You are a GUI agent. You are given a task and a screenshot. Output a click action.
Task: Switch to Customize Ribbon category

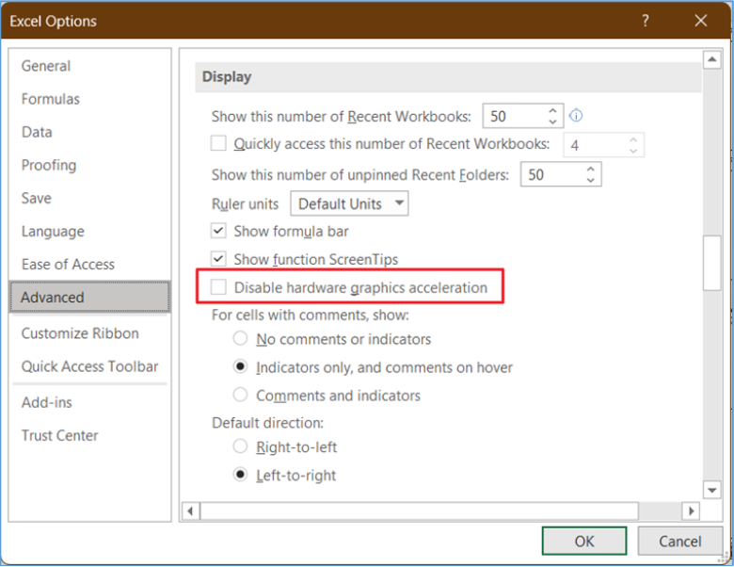80,333
